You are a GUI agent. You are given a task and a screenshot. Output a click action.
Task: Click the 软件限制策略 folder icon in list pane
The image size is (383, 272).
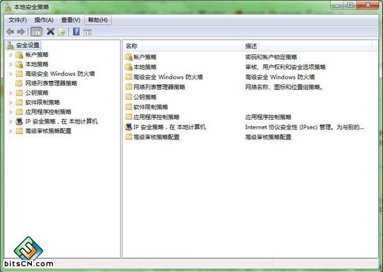[128, 107]
